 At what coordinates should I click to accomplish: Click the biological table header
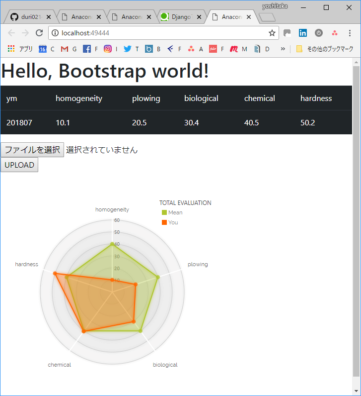[x=201, y=98]
